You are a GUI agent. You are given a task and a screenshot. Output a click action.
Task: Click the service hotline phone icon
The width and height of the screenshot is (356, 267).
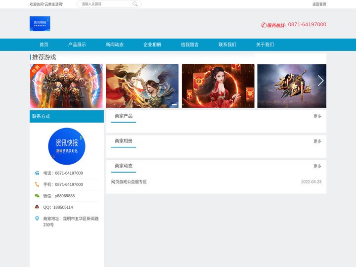point(264,25)
